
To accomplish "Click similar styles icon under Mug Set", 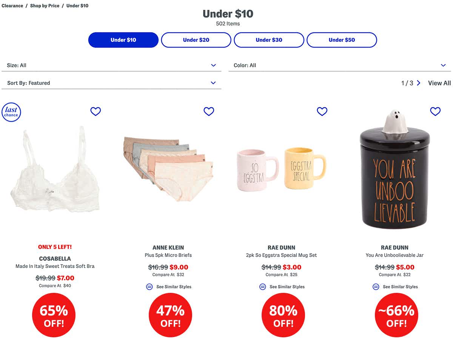I will tap(263, 287).
